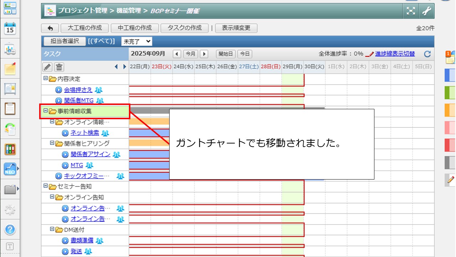Jump to today with 今日 button

tap(245, 54)
